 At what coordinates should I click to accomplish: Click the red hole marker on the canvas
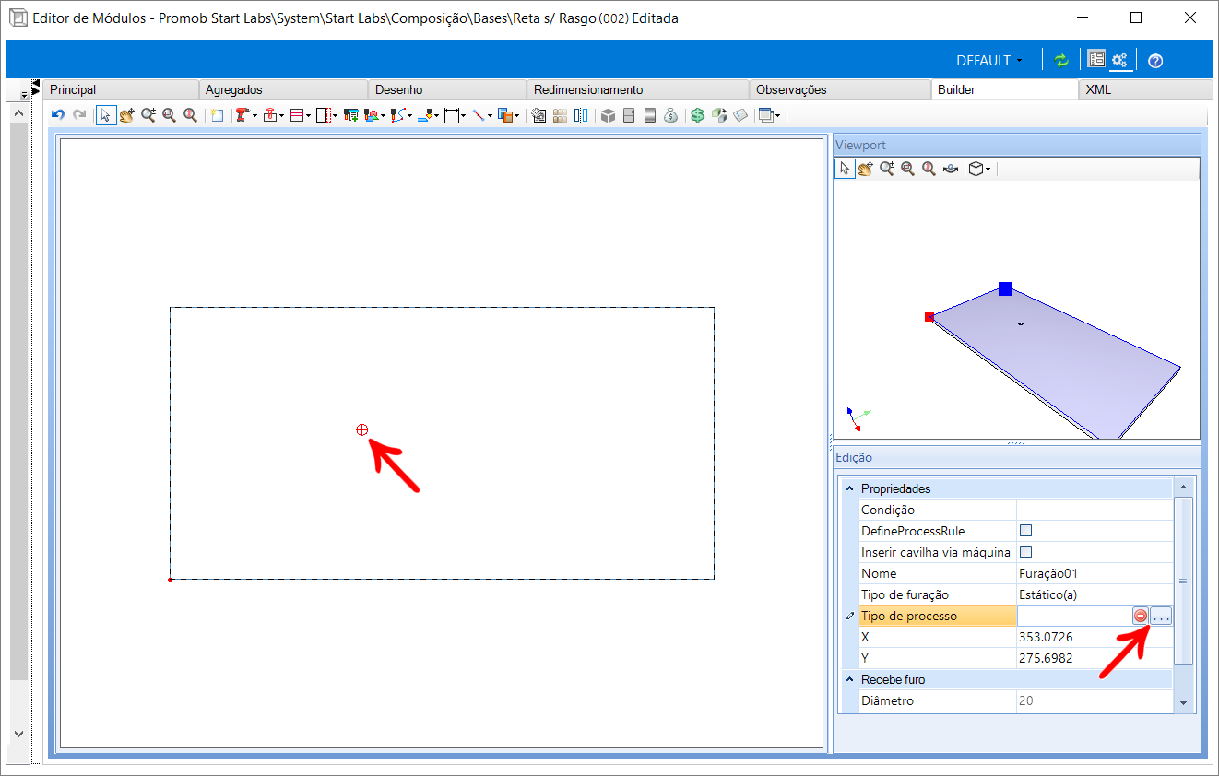click(362, 430)
